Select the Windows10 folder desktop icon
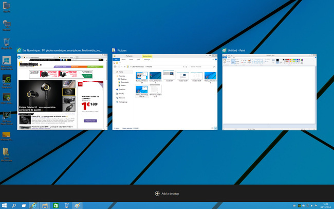 pos(6,136)
